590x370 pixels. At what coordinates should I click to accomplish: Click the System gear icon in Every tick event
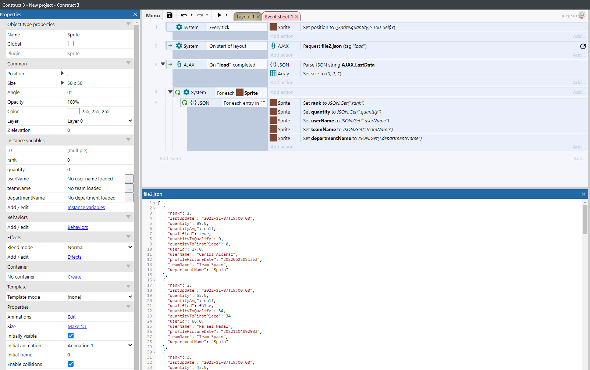click(x=179, y=27)
